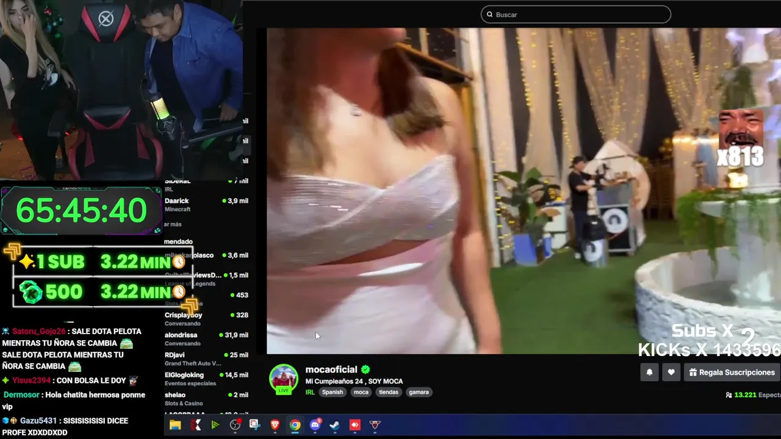Viewport: 781px width, 439px height.
Task: Click the Buscar search field
Action: point(576,15)
